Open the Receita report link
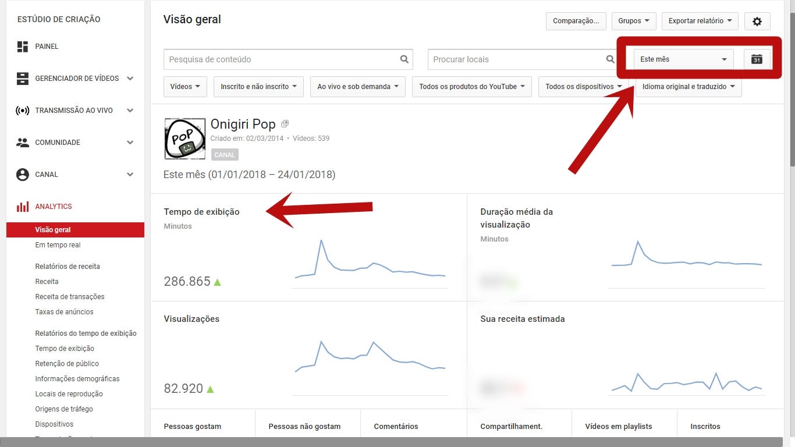 [47, 282]
